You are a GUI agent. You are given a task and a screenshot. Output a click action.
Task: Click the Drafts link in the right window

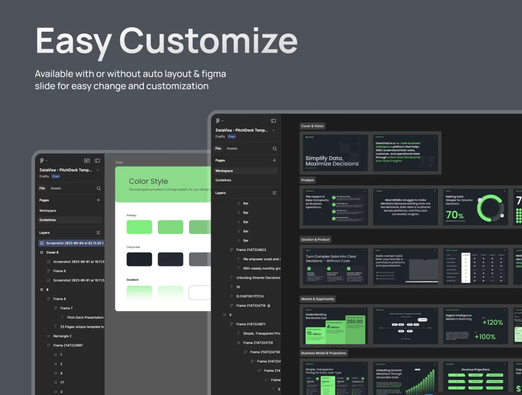[x=220, y=137]
